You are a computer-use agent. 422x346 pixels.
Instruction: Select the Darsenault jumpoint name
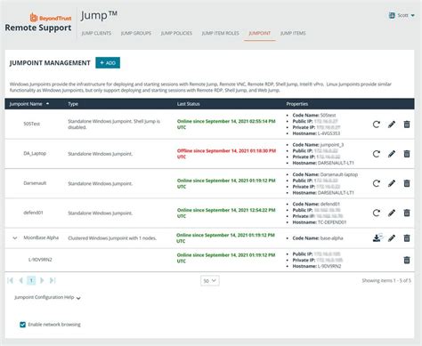[35, 183]
